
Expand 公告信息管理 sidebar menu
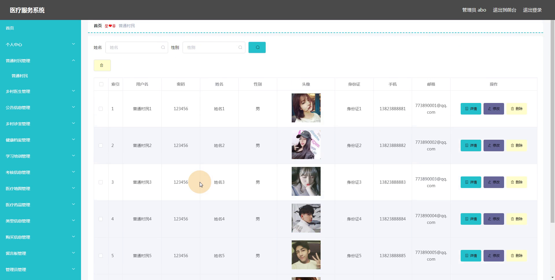pos(41,107)
